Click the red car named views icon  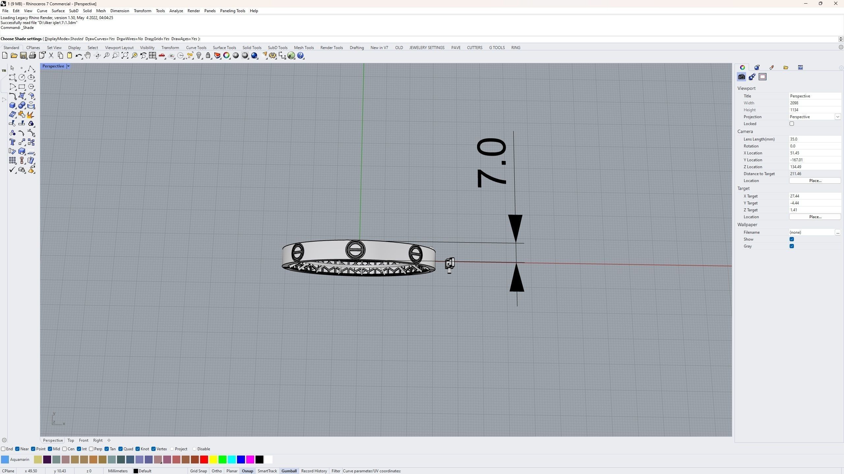click(x=162, y=56)
